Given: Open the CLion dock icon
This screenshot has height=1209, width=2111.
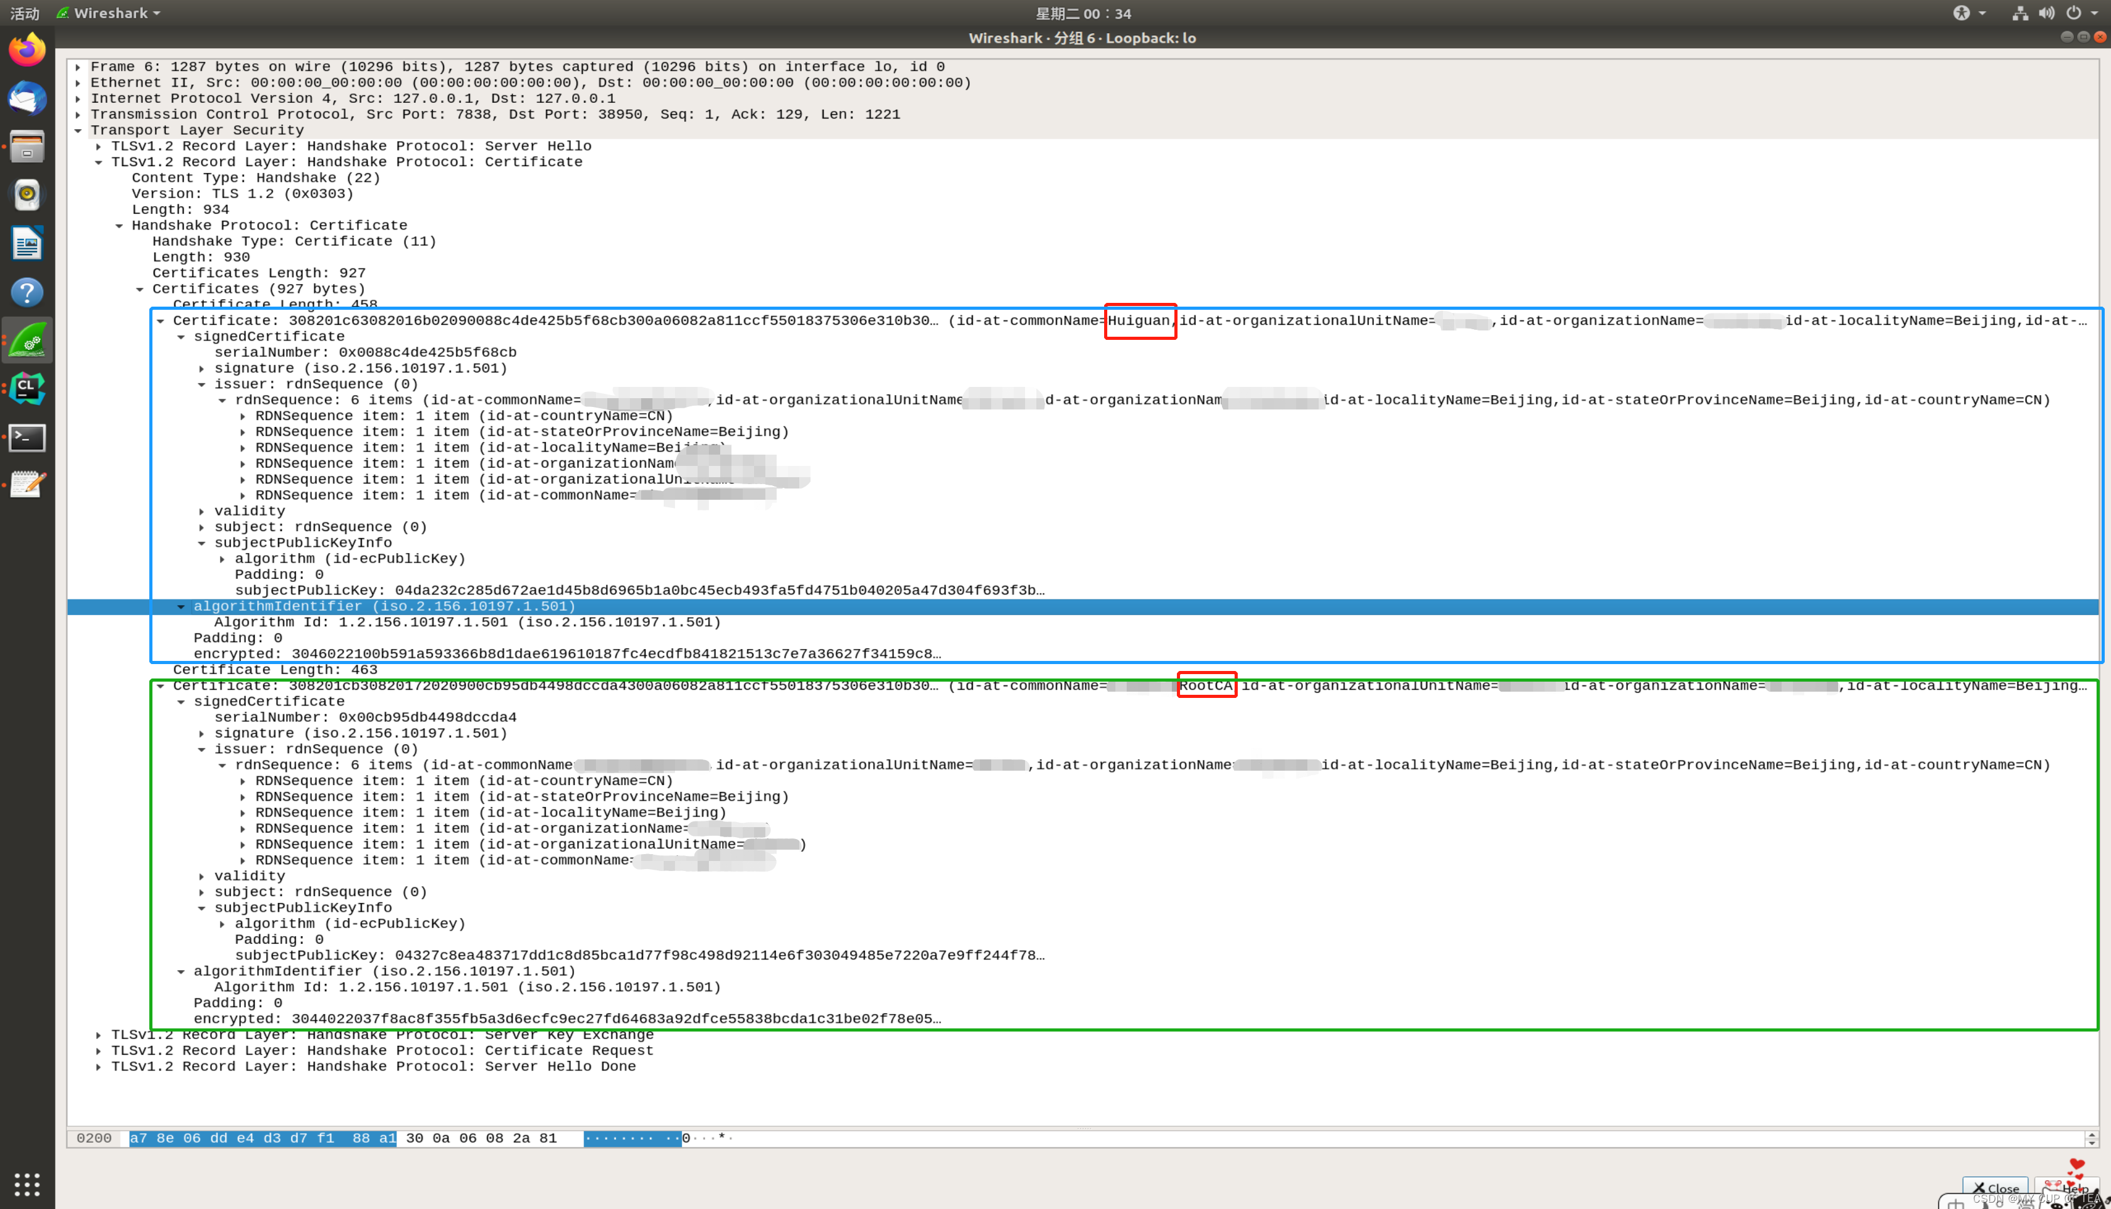Looking at the screenshot, I should pos(26,389).
